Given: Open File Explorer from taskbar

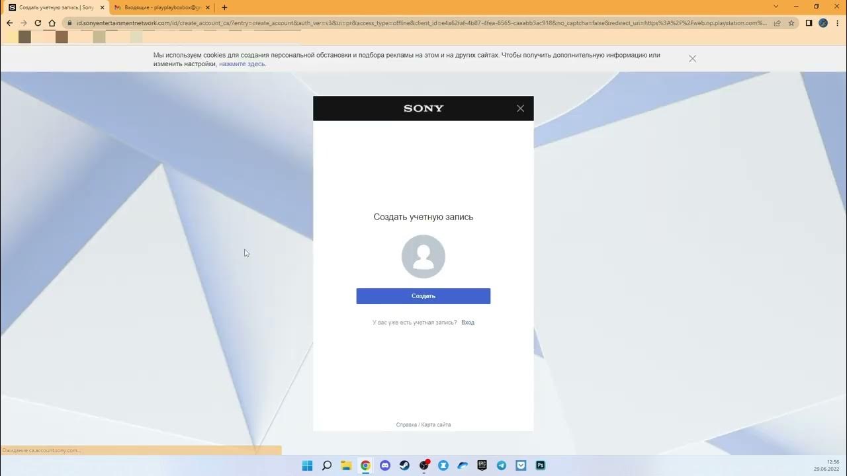Looking at the screenshot, I should 346,465.
